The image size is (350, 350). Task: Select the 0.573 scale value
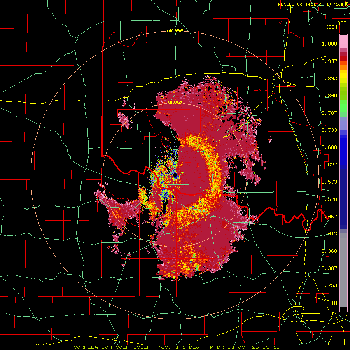(x=329, y=182)
